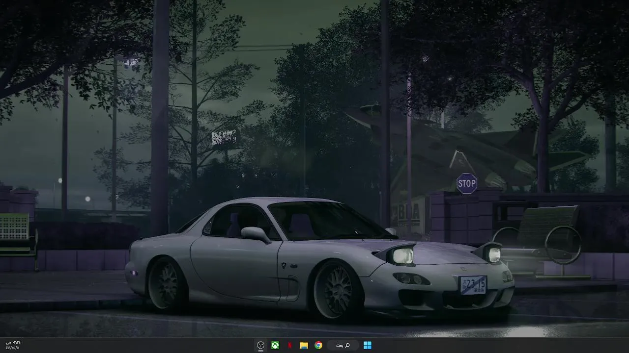Open the Windows Start menu
This screenshot has height=353, width=629.
(x=367, y=345)
